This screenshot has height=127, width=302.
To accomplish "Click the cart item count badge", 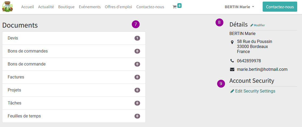I will (179, 6).
